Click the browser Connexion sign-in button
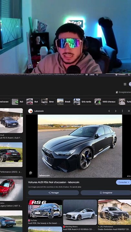Image resolution: width=131 pixels, height=232 pixels. (x=120, y=74)
